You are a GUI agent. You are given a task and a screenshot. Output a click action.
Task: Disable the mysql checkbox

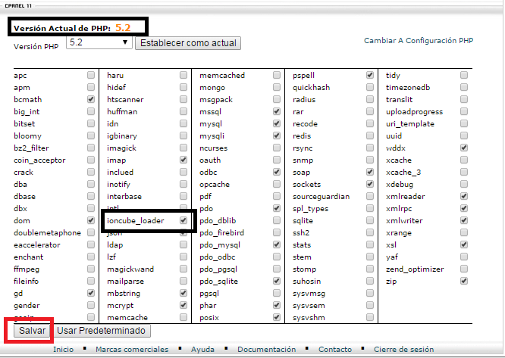276,123
